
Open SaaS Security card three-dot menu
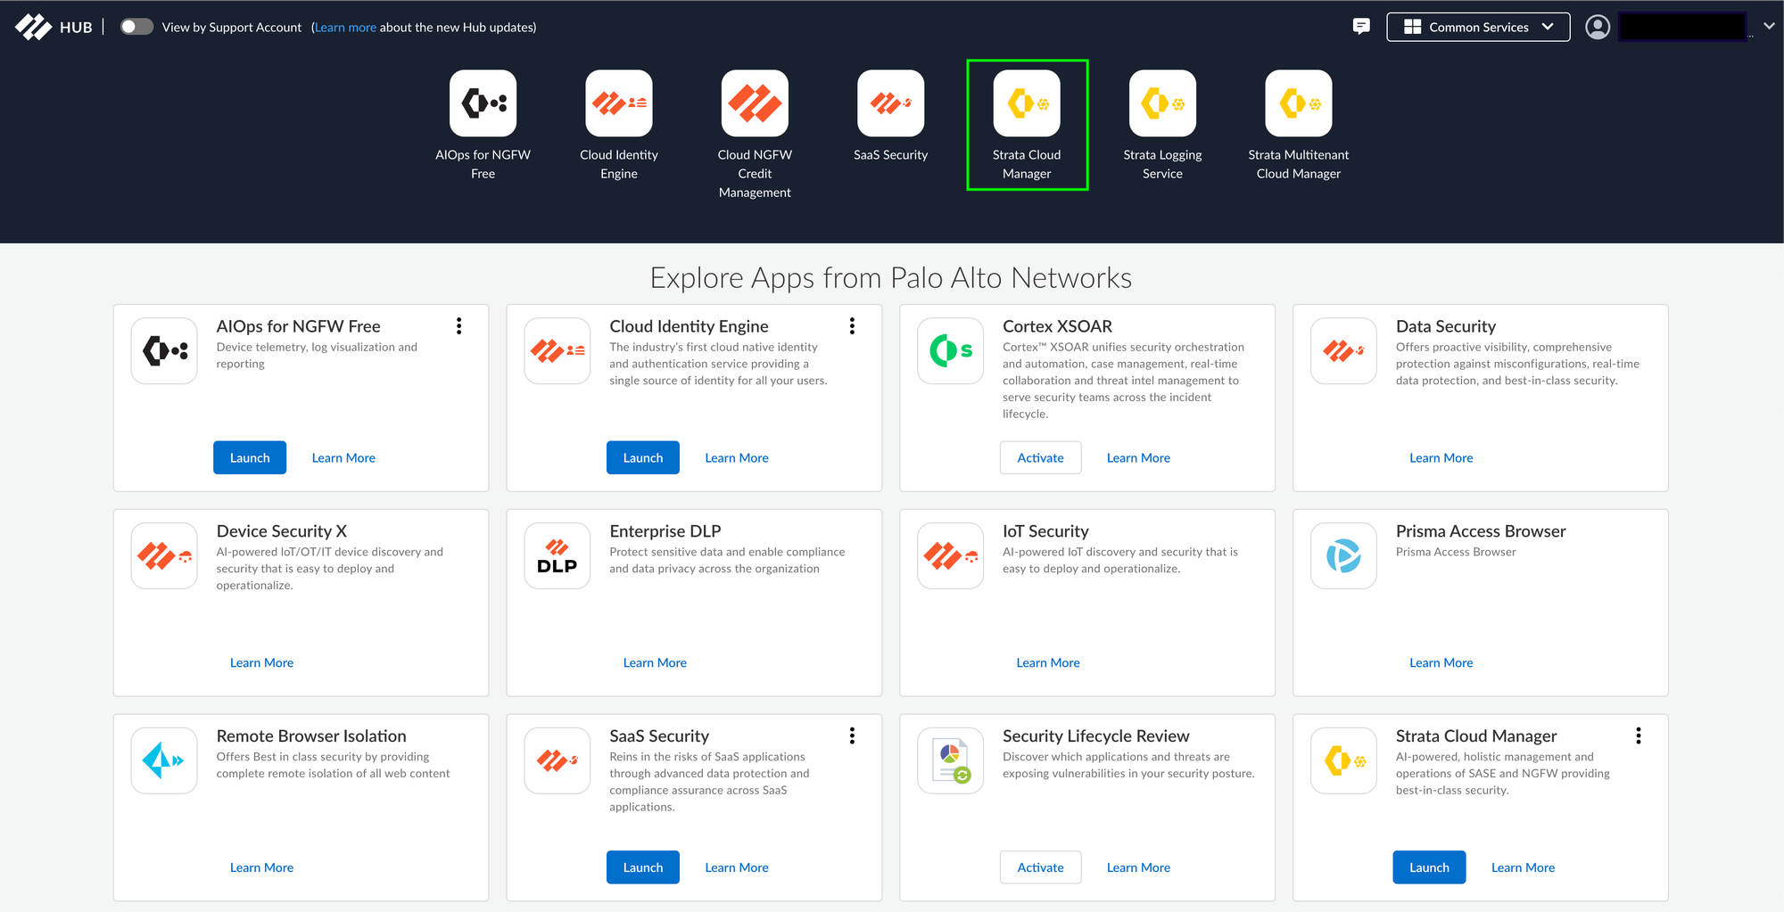[852, 735]
